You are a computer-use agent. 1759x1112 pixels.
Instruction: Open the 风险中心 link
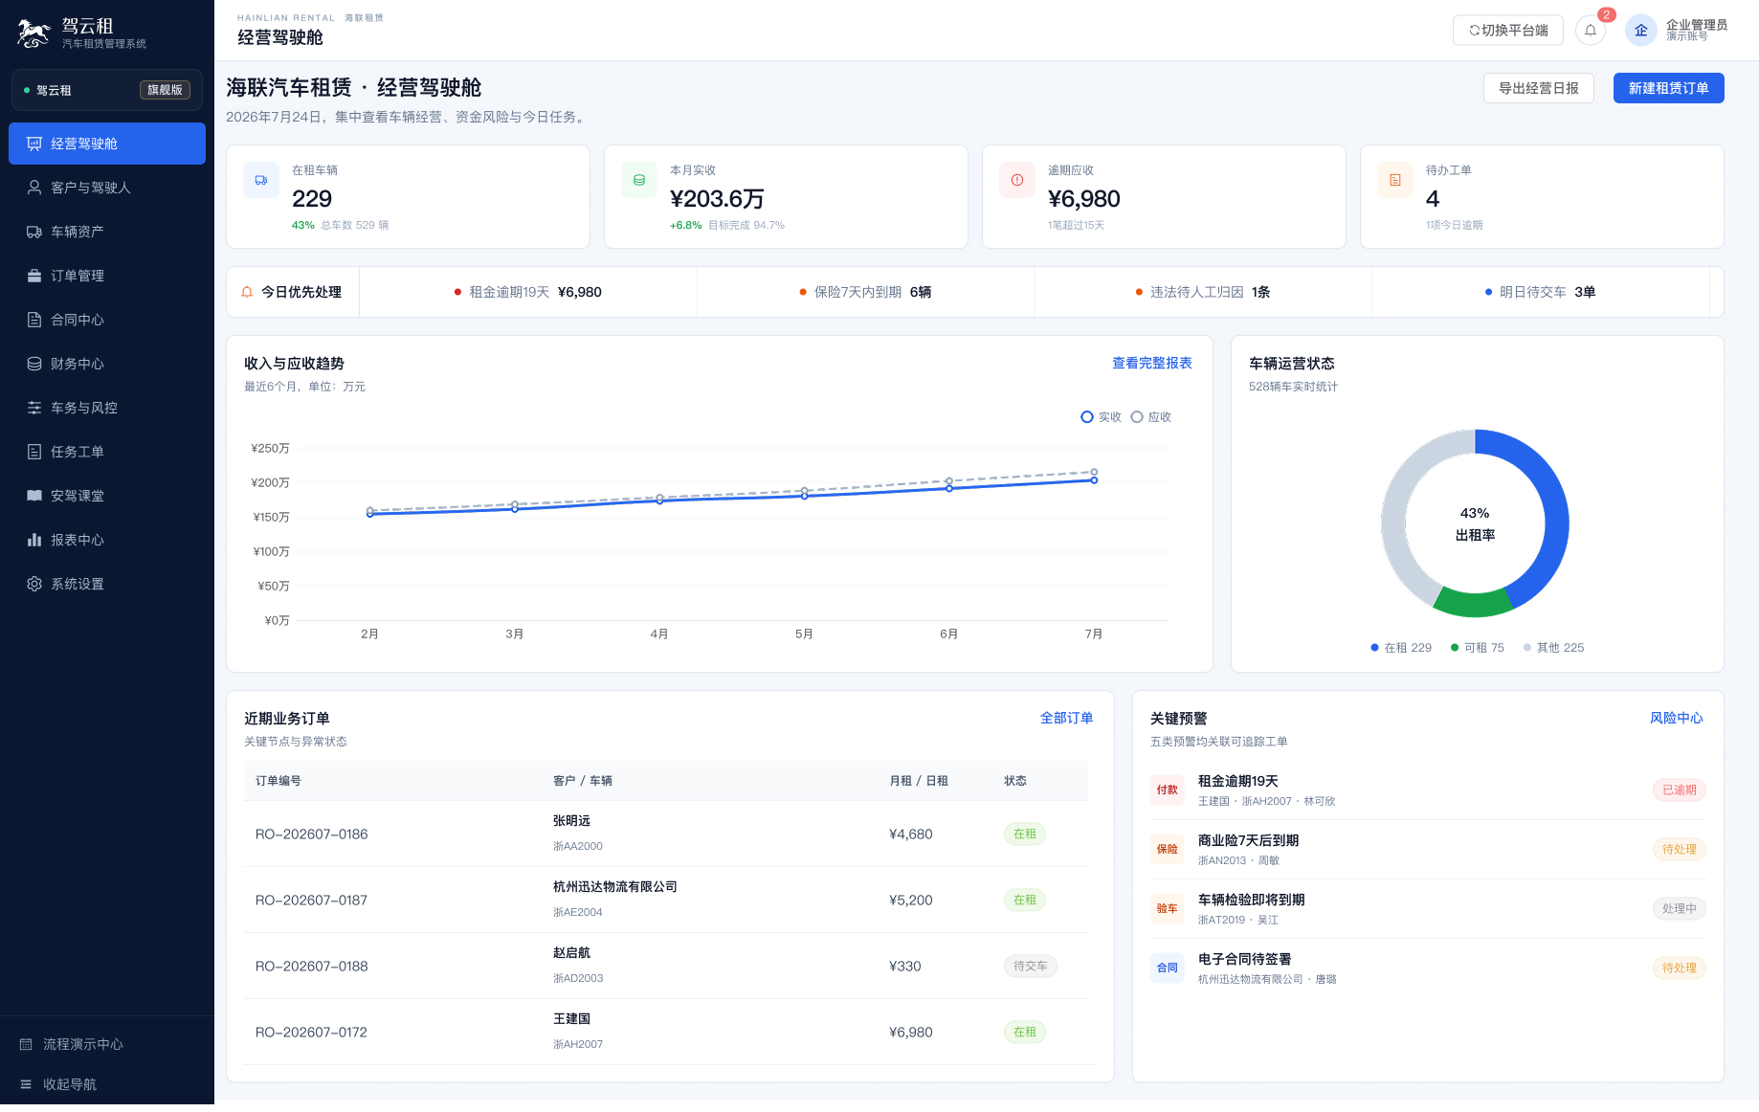(1677, 719)
